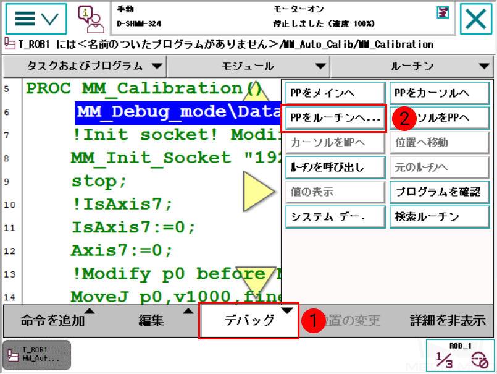The height and width of the screenshot is (374, 497).
Task: Click the program path title icon
Action: (x=9, y=45)
